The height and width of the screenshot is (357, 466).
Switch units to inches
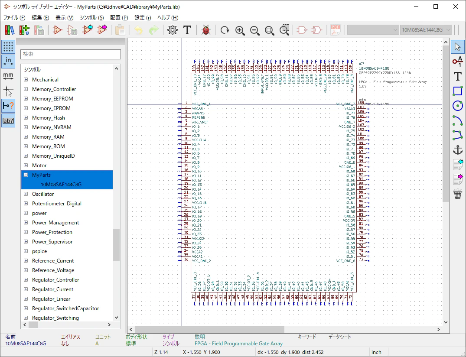[8, 62]
